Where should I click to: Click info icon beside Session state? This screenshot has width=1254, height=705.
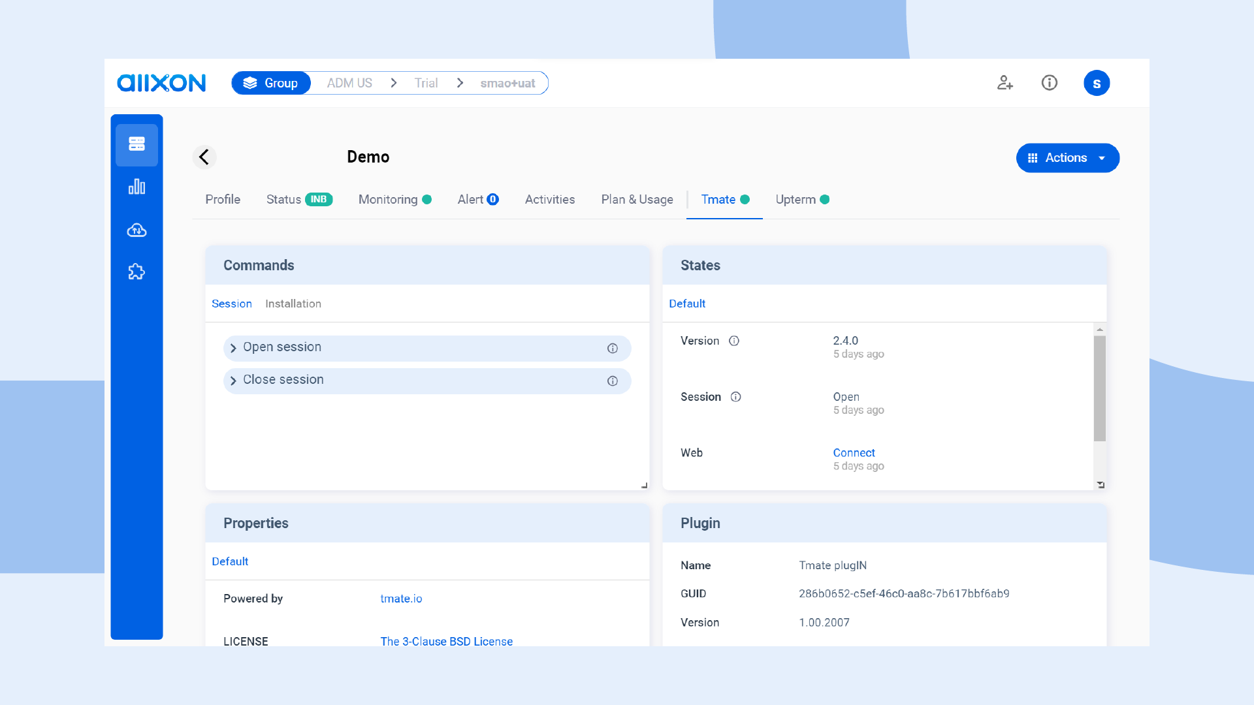tap(735, 397)
